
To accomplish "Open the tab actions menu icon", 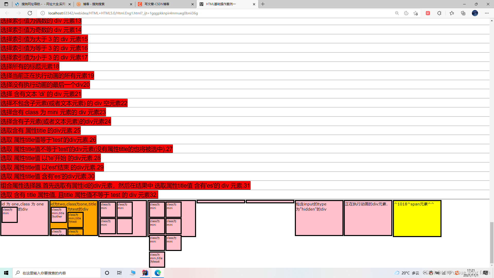I will pos(6,4).
